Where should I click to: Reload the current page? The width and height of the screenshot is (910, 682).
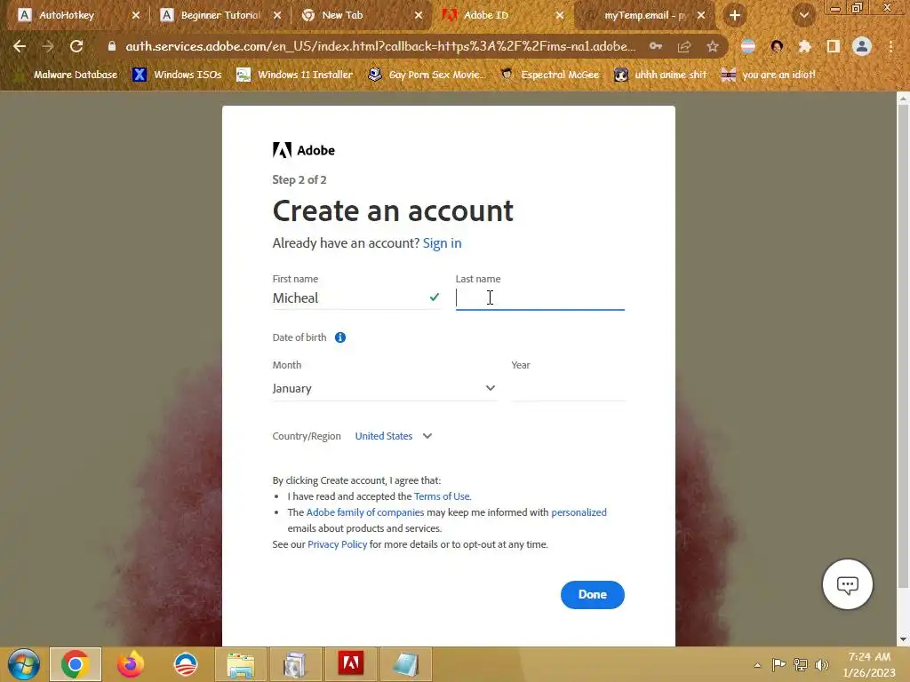click(x=76, y=46)
